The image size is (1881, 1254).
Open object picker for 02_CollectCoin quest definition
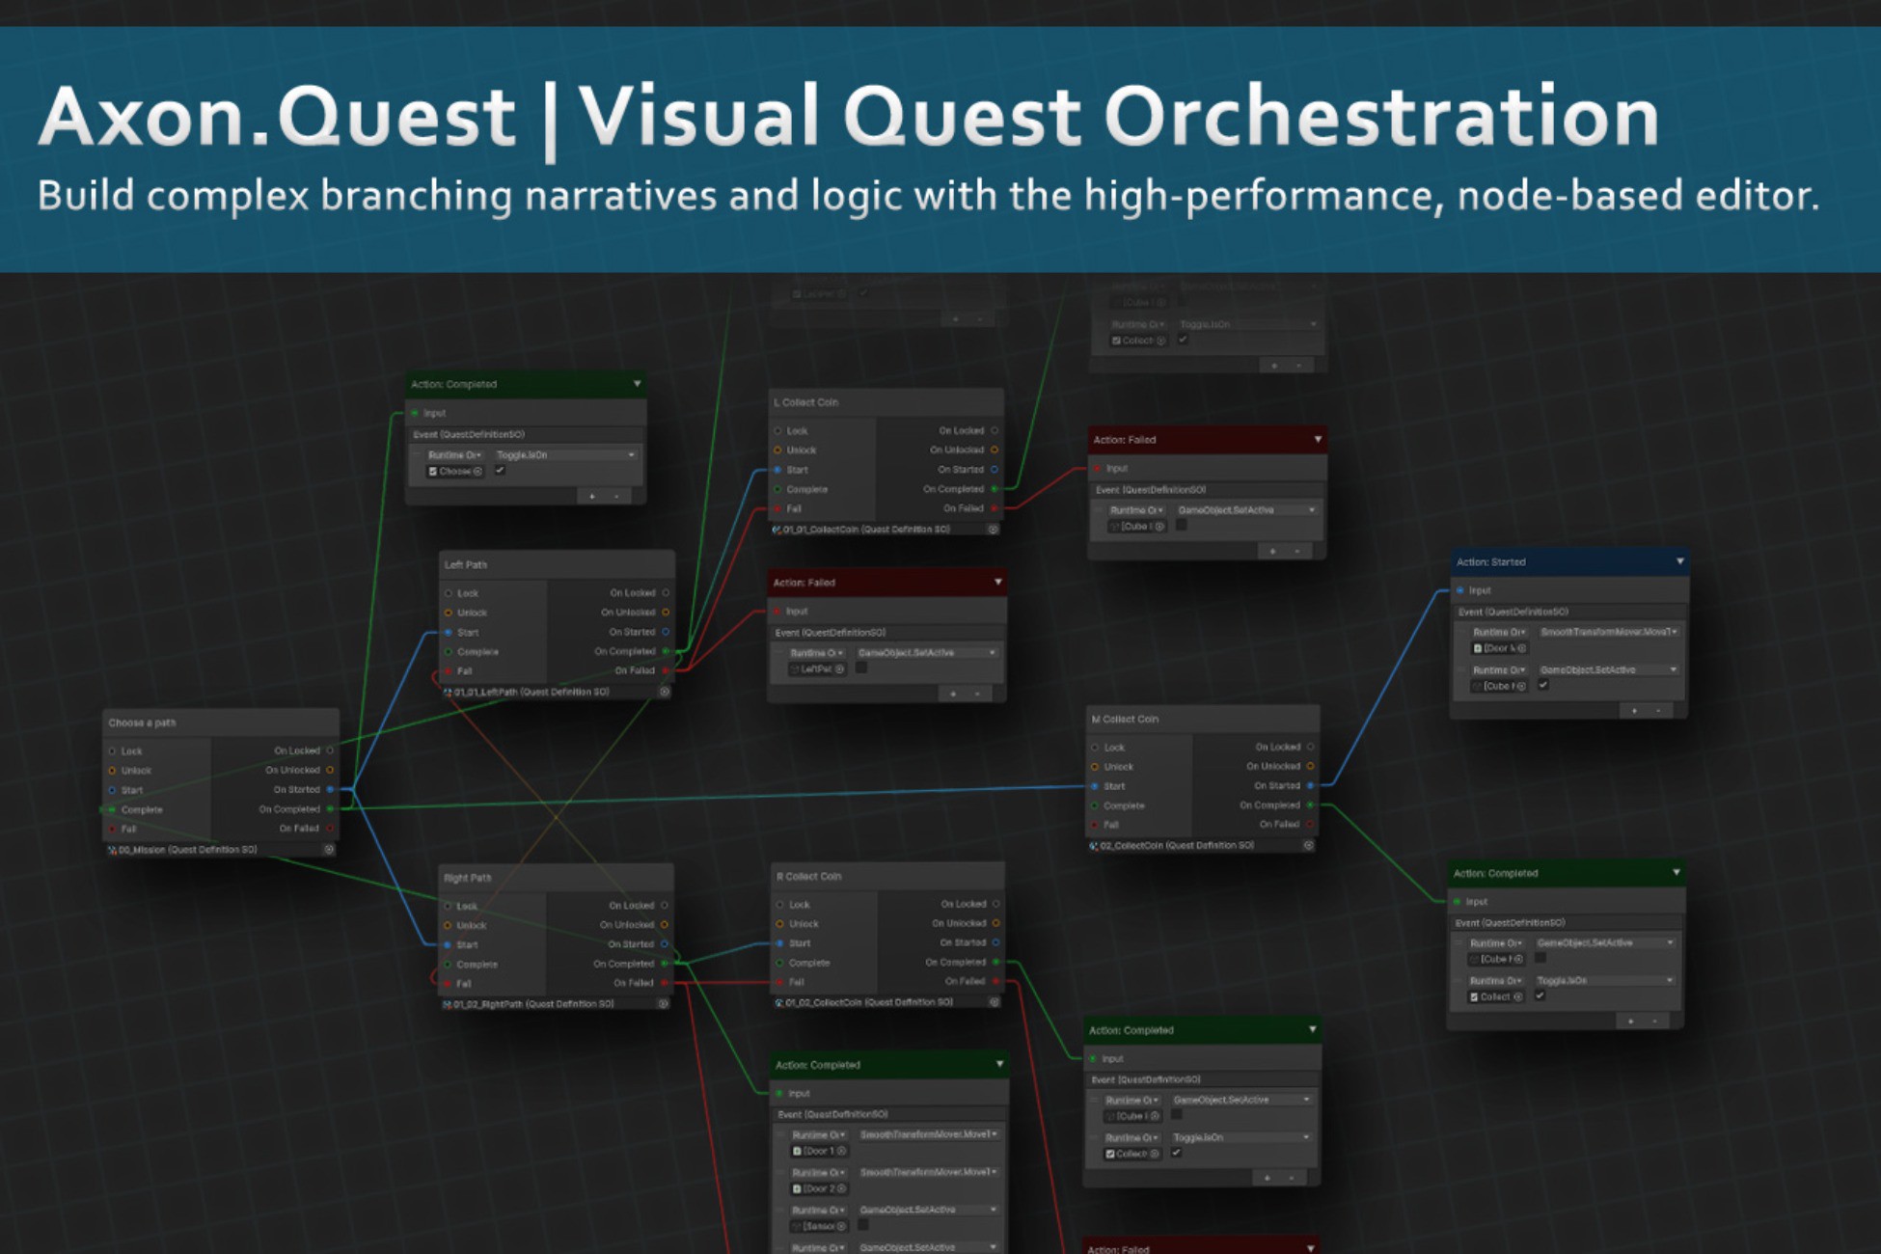coord(1309,846)
